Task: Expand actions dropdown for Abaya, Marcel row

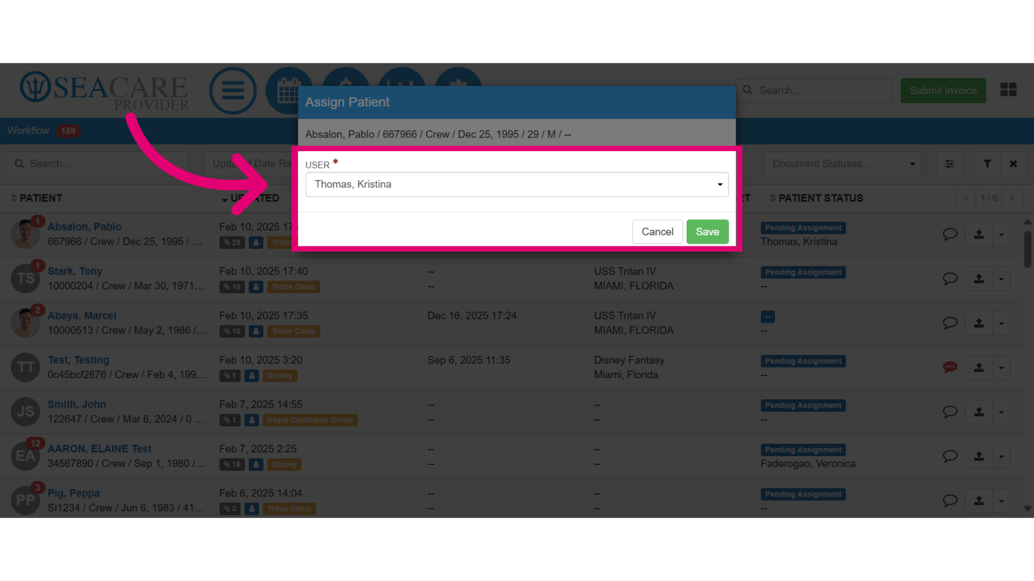Action: pyautogui.click(x=1001, y=323)
